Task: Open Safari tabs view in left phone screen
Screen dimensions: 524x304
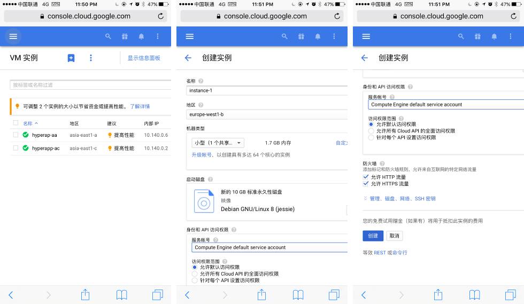Action: pyautogui.click(x=158, y=294)
